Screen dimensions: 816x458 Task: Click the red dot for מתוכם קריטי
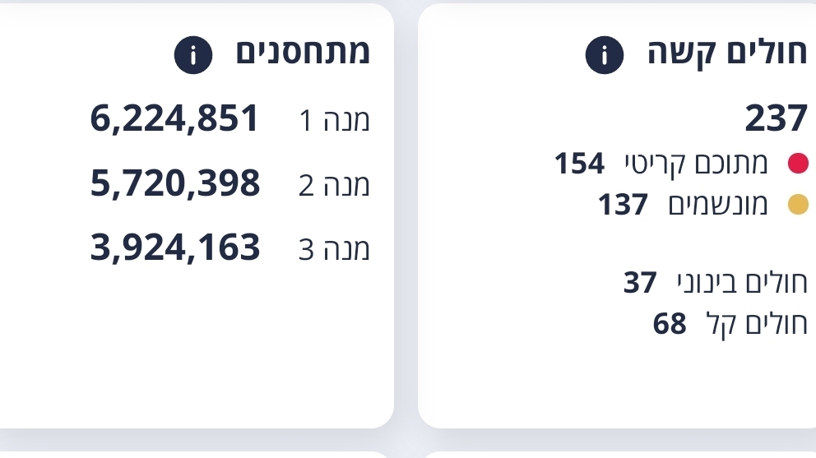(x=798, y=164)
